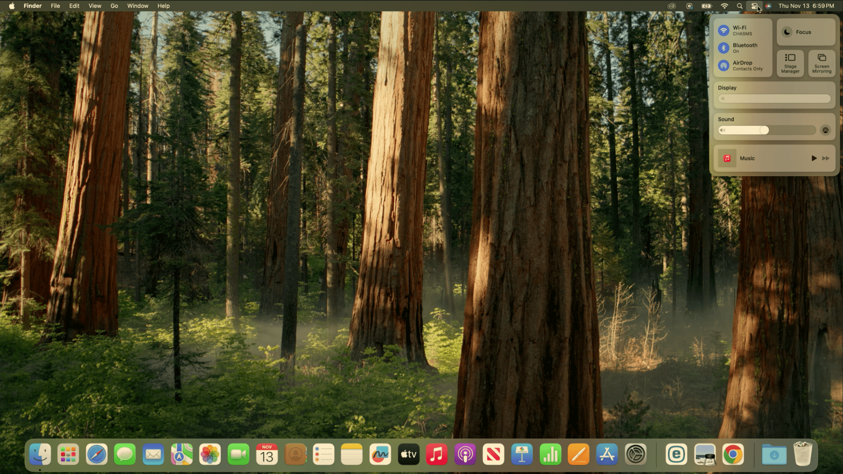The image size is (843, 474).
Task: Click the Stage Manager tile
Action: tap(790, 63)
